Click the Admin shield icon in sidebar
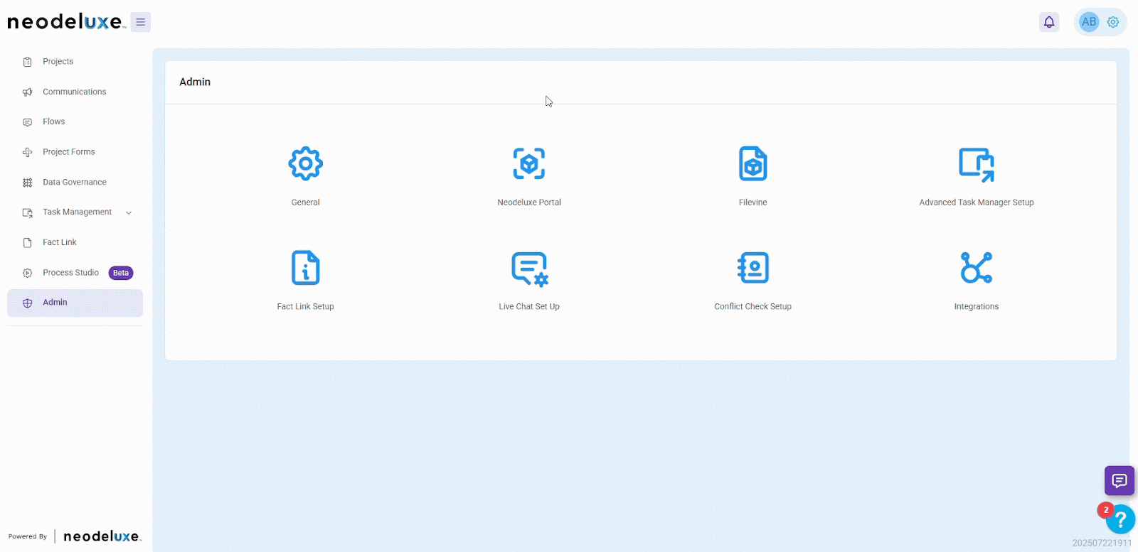This screenshot has height=552, width=1138. pos(28,303)
